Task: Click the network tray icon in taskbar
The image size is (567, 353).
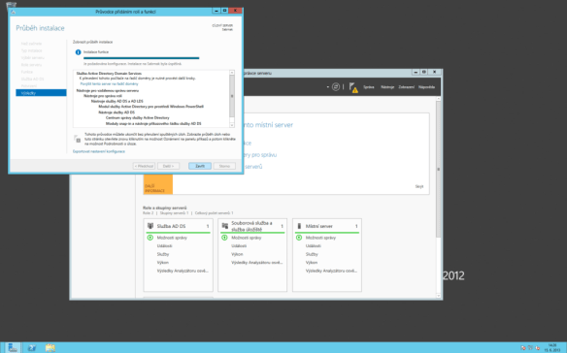Action: (530, 348)
